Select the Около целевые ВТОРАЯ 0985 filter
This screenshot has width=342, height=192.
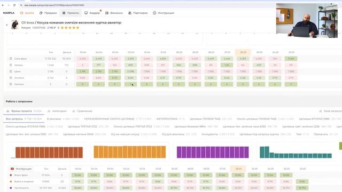[x=34, y=126]
